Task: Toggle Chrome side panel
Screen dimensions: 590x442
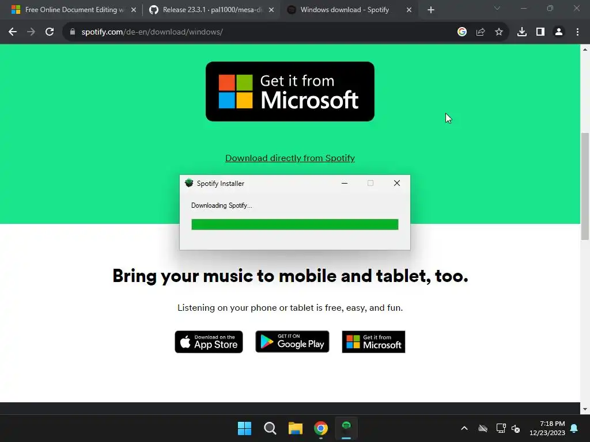Action: tap(540, 32)
